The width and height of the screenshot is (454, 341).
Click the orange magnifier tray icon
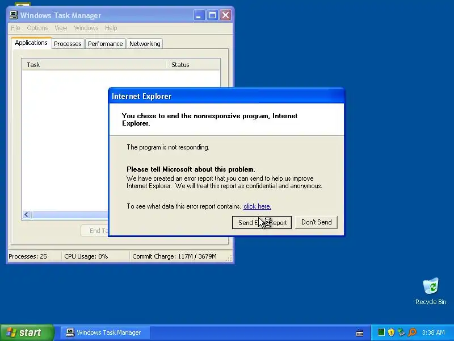[x=412, y=332]
